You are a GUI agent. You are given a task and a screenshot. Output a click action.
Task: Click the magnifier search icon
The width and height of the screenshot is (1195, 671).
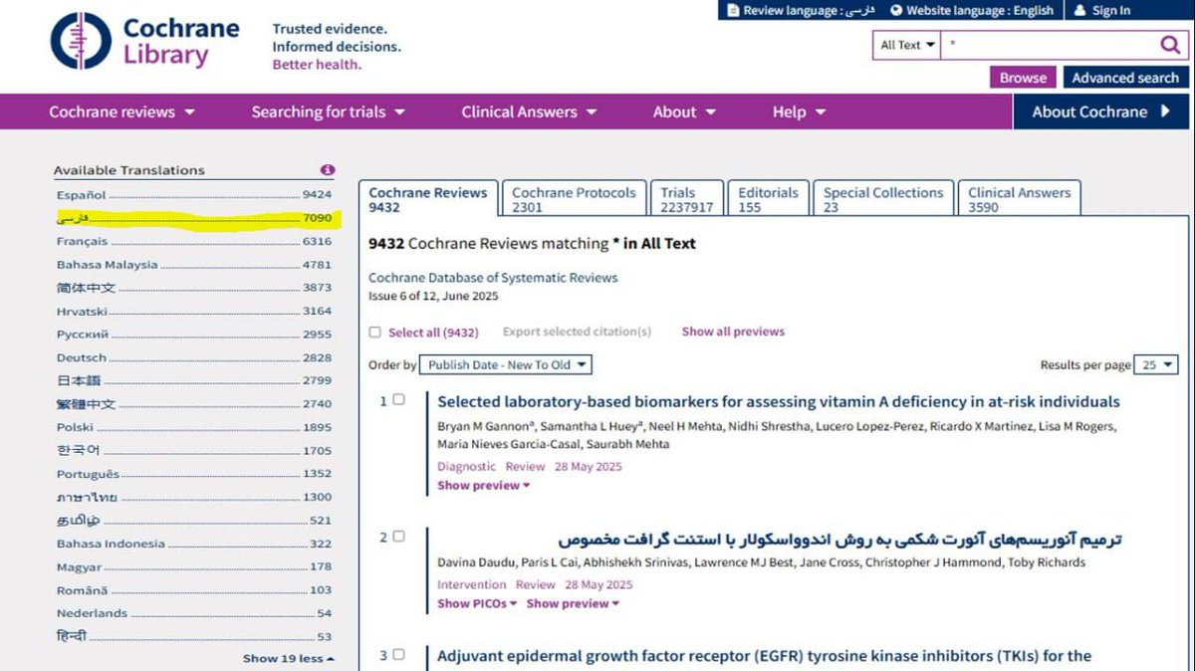pyautogui.click(x=1169, y=45)
